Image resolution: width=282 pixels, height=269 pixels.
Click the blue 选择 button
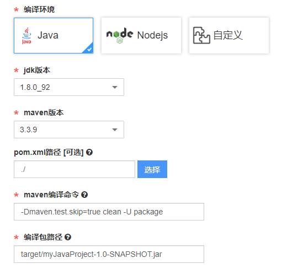[x=152, y=169]
